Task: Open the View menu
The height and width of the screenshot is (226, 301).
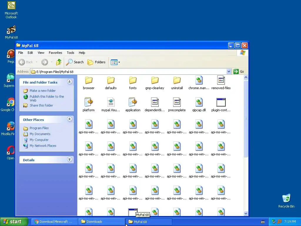Action: click(x=41, y=53)
